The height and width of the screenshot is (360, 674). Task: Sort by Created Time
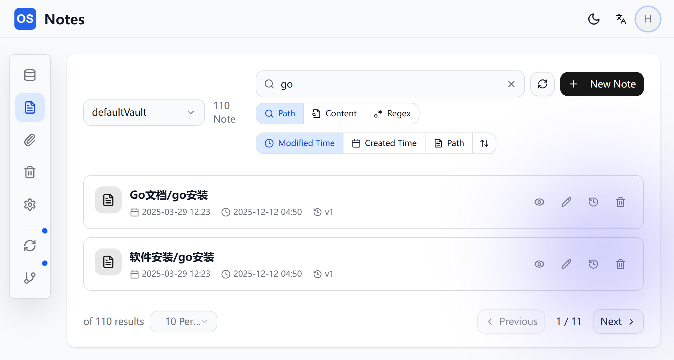tap(384, 143)
